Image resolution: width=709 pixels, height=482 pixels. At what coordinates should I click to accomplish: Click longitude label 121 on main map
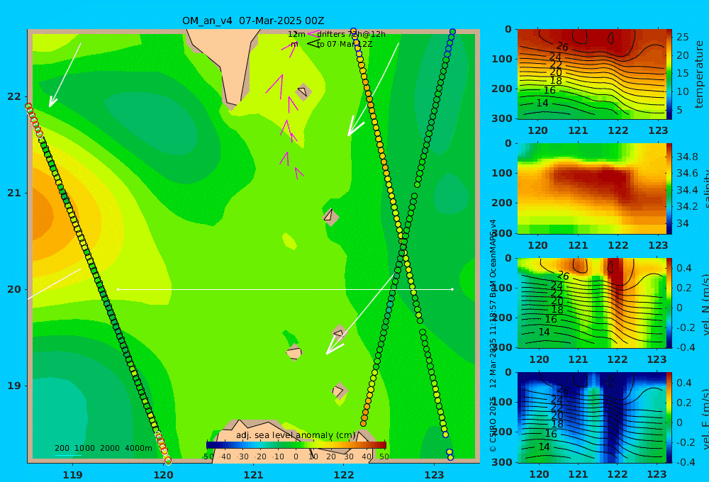pyautogui.click(x=253, y=475)
